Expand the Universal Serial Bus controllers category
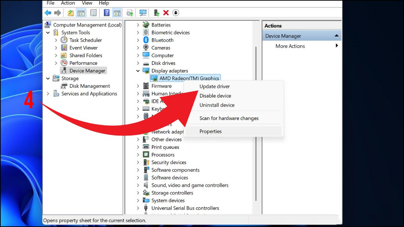The image size is (404, 227). (138, 208)
